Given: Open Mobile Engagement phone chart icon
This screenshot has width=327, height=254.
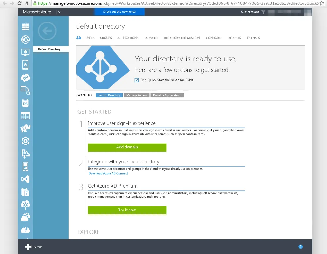Looking at the screenshot, I should click(x=26, y=167).
